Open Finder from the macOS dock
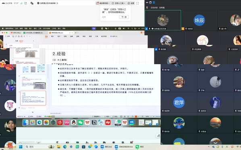The image size is (241, 150). (x=26, y=122)
